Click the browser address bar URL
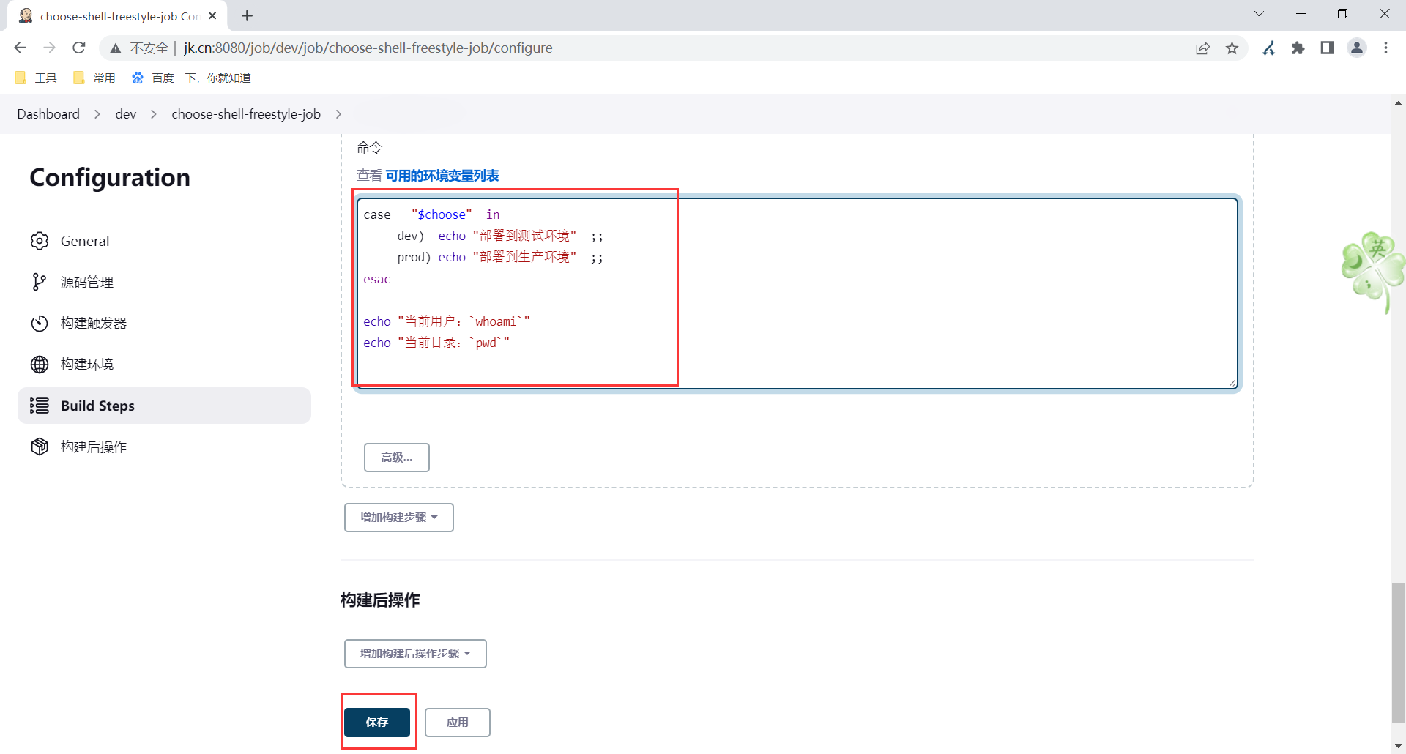This screenshot has width=1406, height=754. (x=368, y=48)
